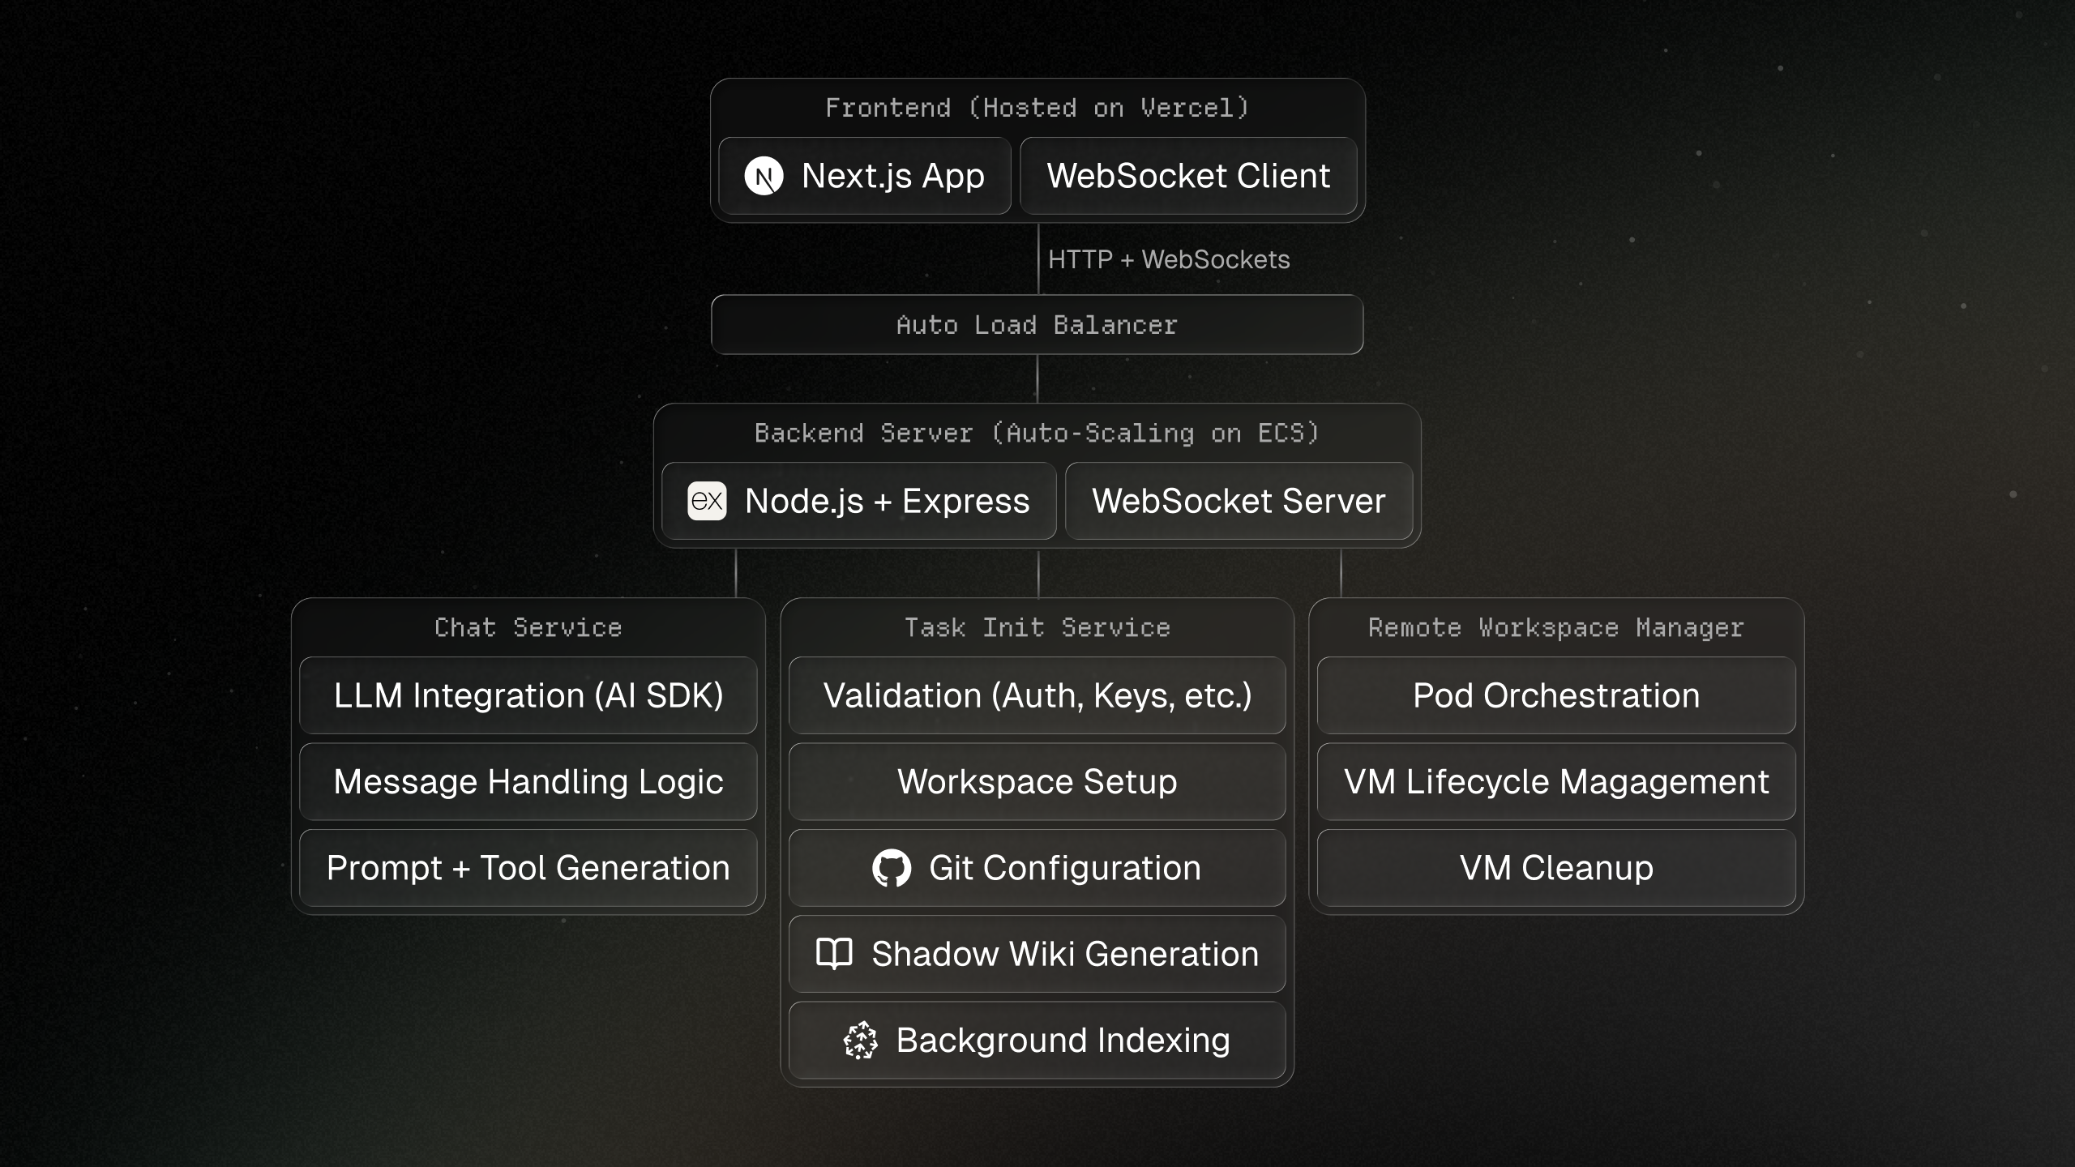Click the GitHub logo icon
The height and width of the screenshot is (1167, 2075).
pyautogui.click(x=892, y=868)
